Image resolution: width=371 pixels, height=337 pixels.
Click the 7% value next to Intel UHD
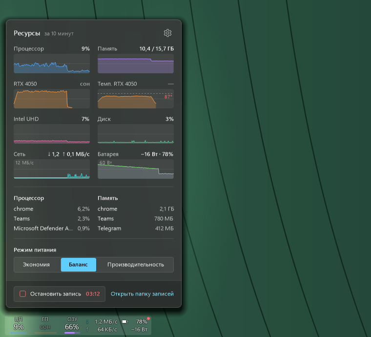[85, 119]
